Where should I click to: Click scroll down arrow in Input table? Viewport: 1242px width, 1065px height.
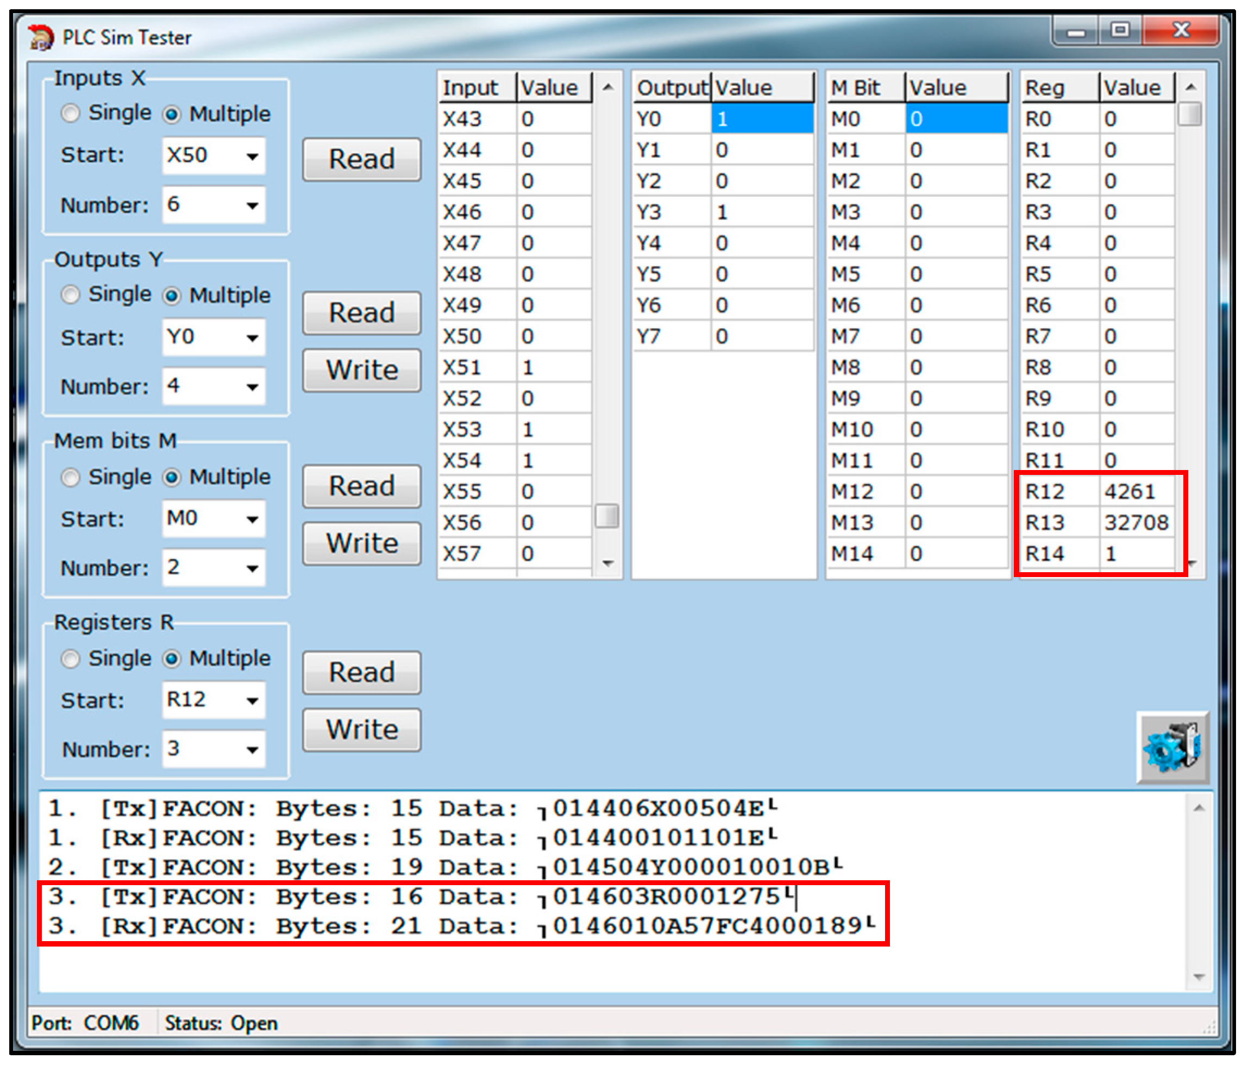tap(607, 563)
